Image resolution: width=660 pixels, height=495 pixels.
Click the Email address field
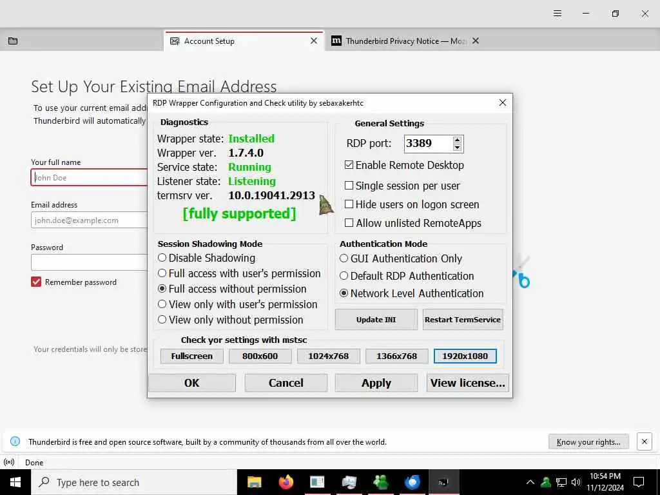[89, 220]
